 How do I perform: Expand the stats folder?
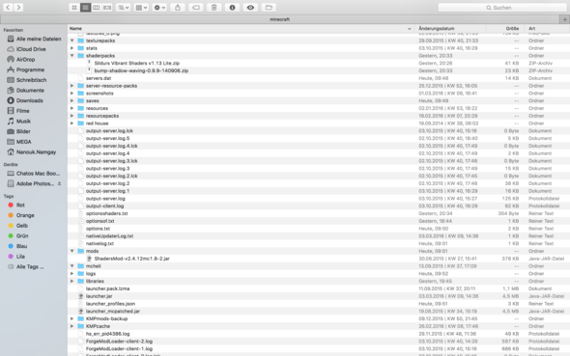click(x=72, y=48)
